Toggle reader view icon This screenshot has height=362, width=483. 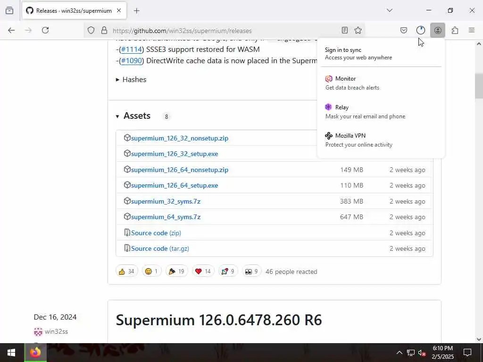(x=345, y=30)
